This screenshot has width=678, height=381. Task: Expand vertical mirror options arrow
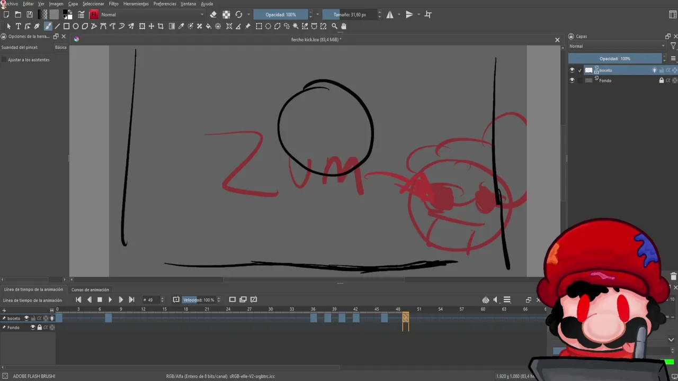[x=418, y=14]
